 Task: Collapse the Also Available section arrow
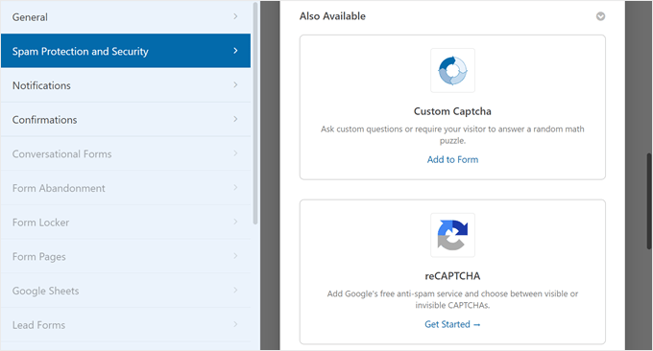tap(600, 16)
